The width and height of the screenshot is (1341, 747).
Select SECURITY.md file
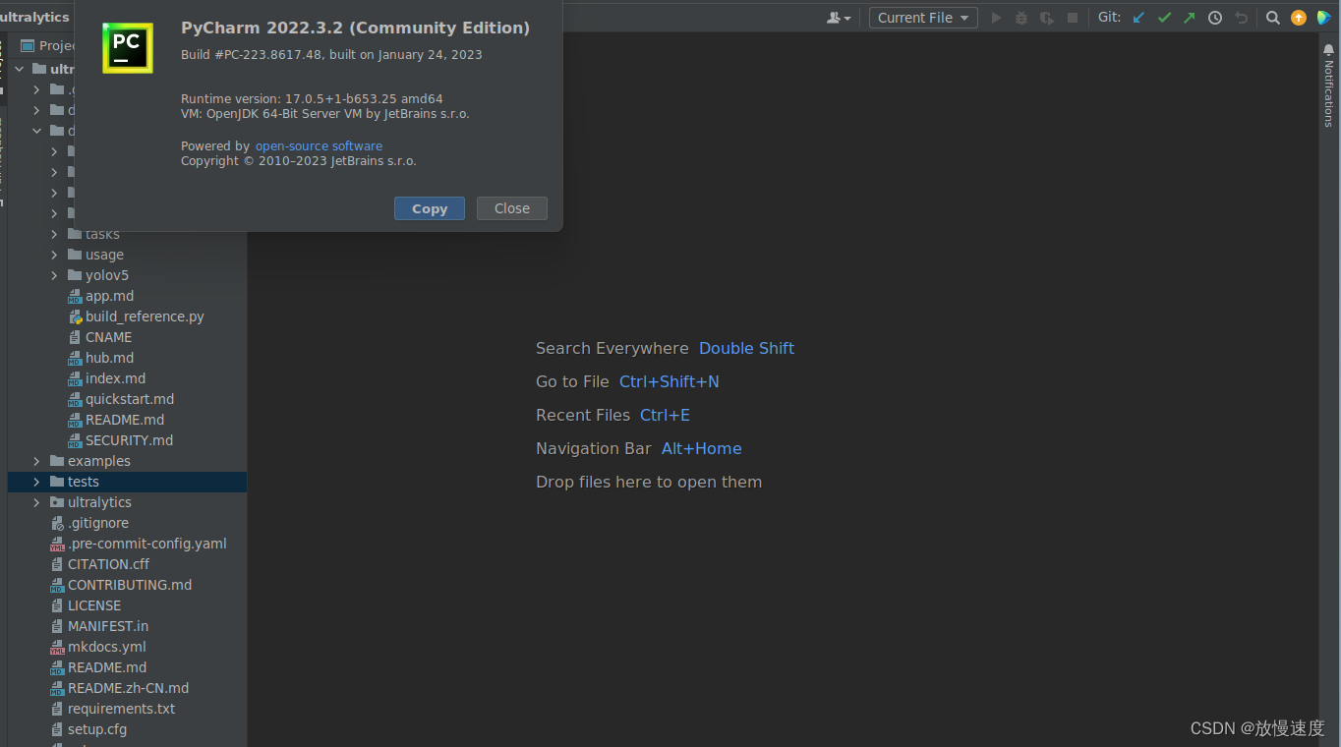coord(129,440)
